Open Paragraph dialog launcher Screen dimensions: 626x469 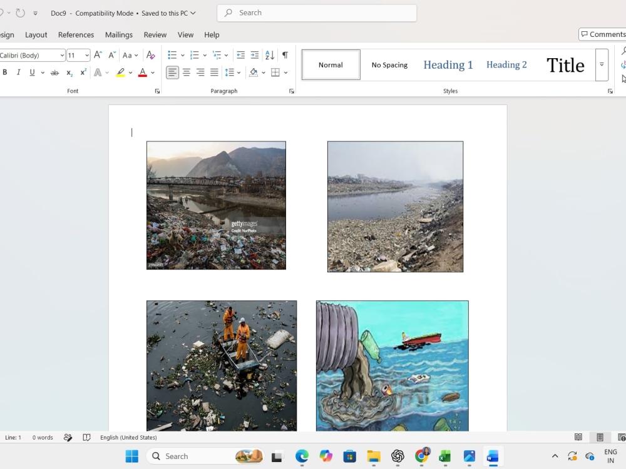292,91
